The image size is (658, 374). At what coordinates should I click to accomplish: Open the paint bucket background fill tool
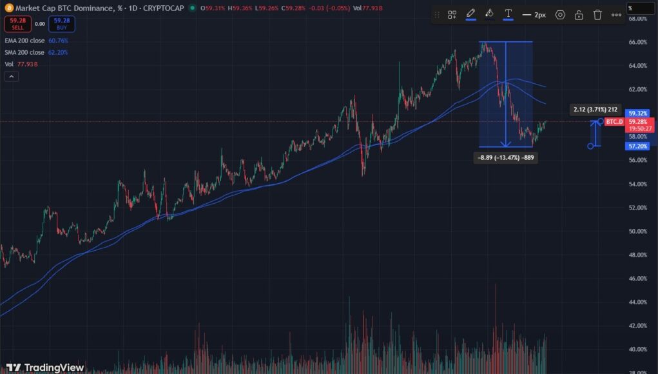489,14
